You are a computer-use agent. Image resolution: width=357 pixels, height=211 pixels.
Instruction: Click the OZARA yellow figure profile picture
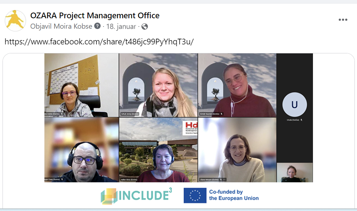[x=15, y=21]
